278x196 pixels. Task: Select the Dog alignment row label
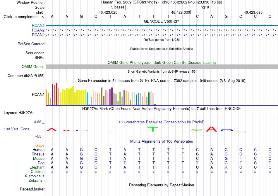click(41, 163)
